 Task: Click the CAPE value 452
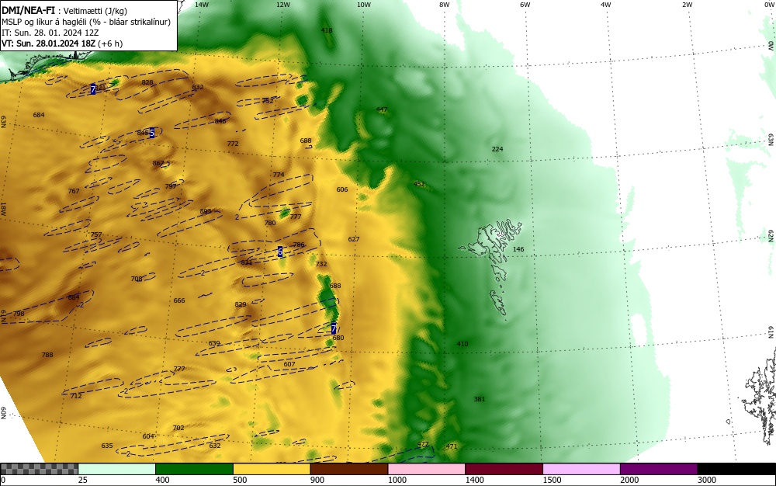point(419,184)
